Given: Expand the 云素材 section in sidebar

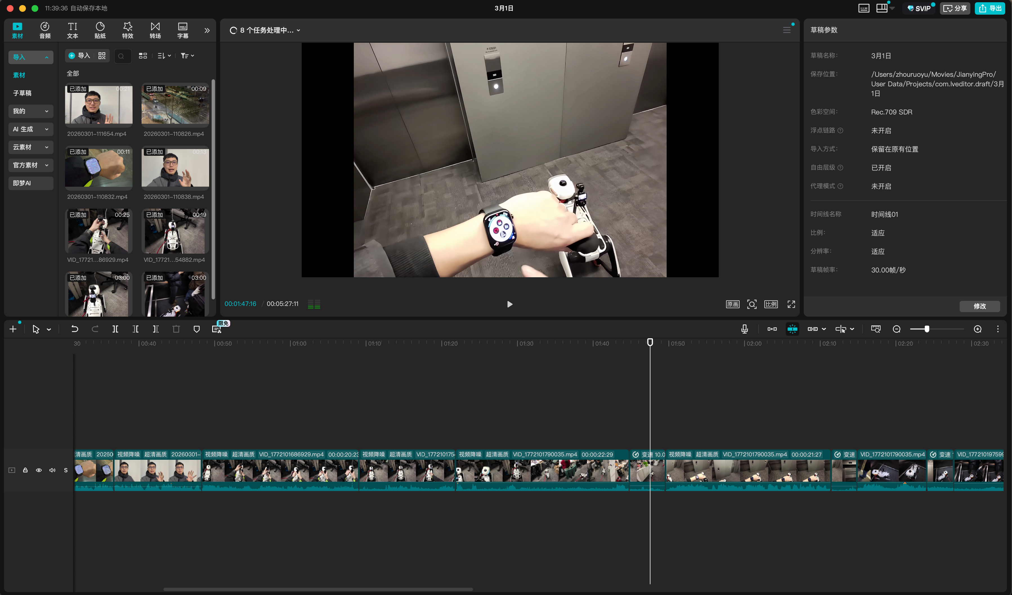Looking at the screenshot, I should [x=30, y=147].
